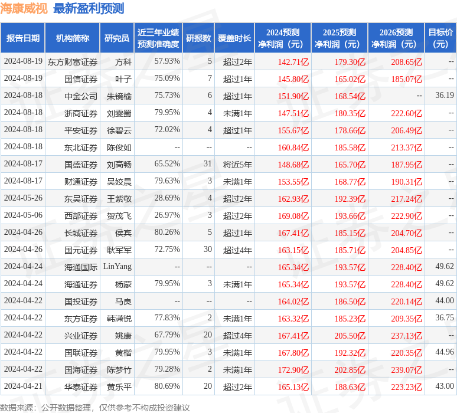Click the 研报数 column header

coord(198,38)
